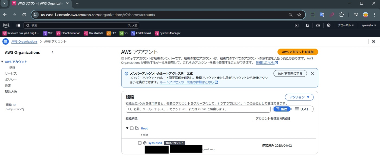Toggle the hamburger navigation menu button
The width and height of the screenshot is (380, 165).
(5, 42)
